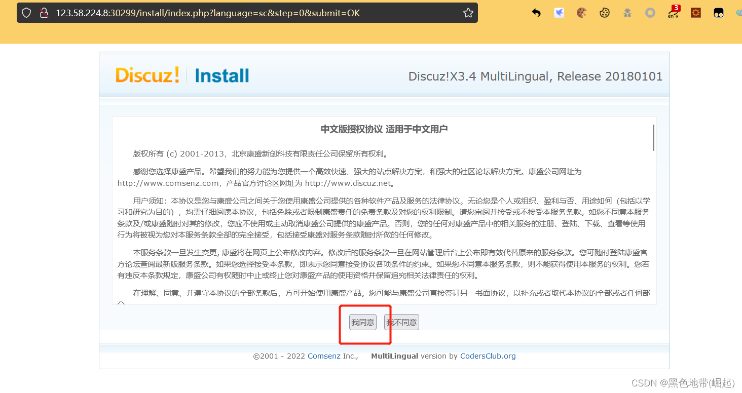
Task: Click the back-arrow extension icon
Action: click(536, 12)
